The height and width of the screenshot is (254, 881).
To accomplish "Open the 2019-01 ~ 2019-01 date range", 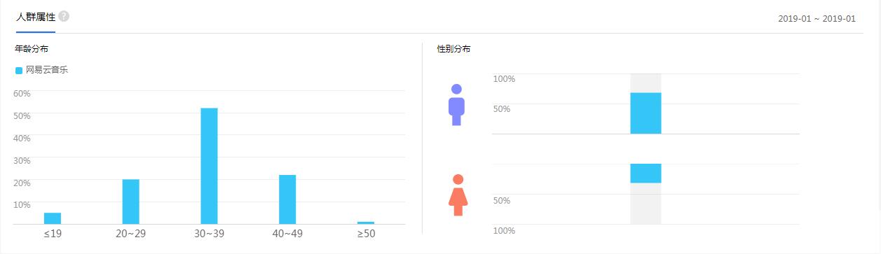I will (817, 19).
